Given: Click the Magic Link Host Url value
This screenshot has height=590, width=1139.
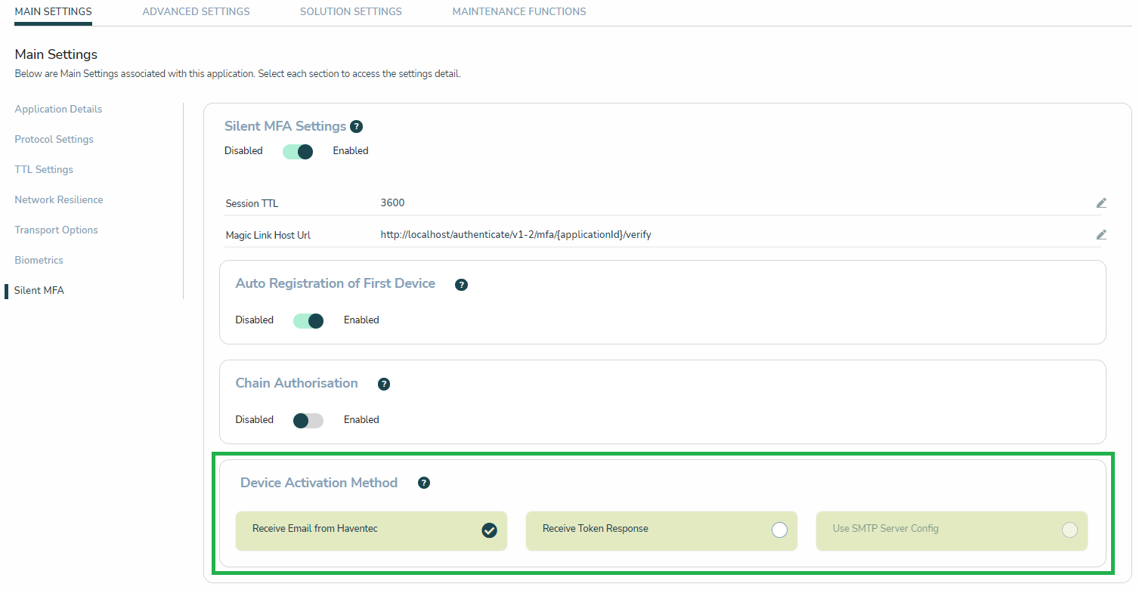Looking at the screenshot, I should tap(515, 235).
